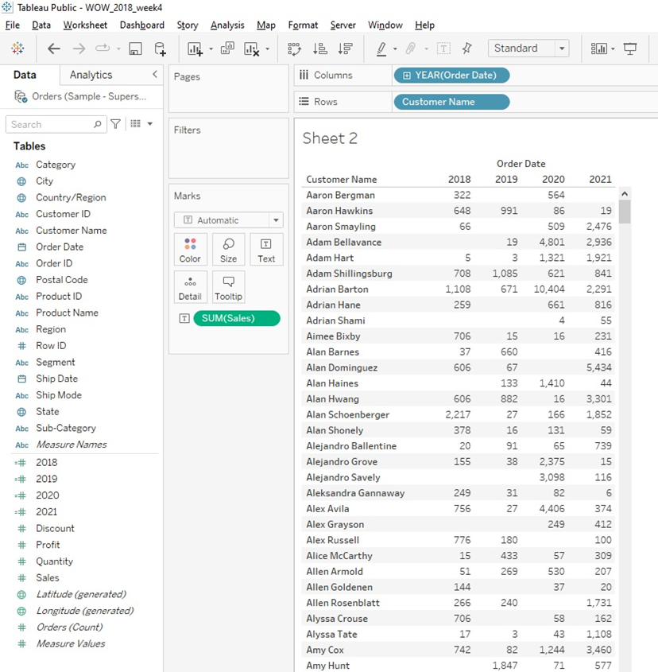Select the Sub-Category field
Screen dimensions: 658x672
pos(66,428)
